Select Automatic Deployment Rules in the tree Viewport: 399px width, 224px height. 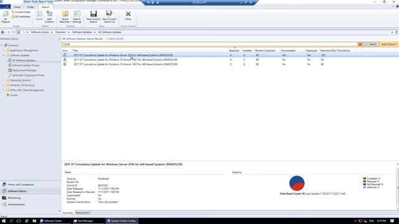28,75
